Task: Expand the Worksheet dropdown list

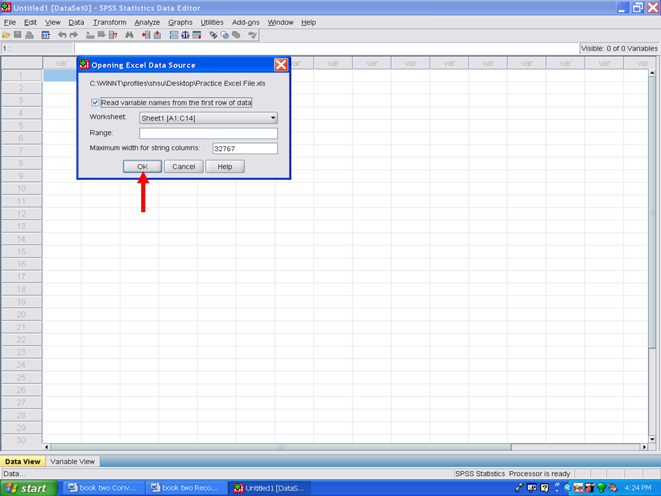Action: tap(273, 118)
